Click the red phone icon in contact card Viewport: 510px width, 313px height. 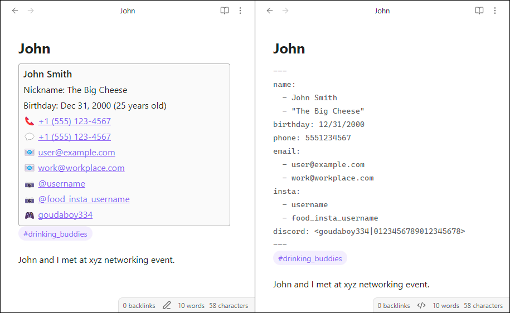[x=30, y=121]
